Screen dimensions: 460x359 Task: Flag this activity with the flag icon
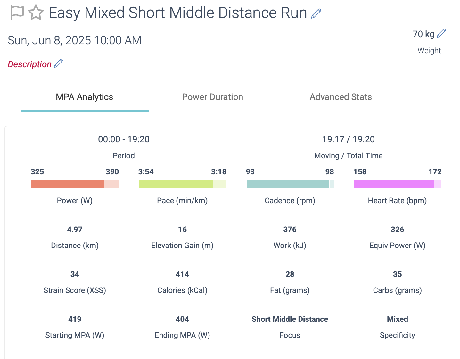point(17,13)
